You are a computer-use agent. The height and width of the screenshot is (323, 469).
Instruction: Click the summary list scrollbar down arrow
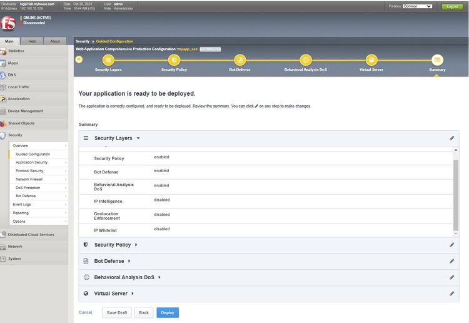[456, 233]
